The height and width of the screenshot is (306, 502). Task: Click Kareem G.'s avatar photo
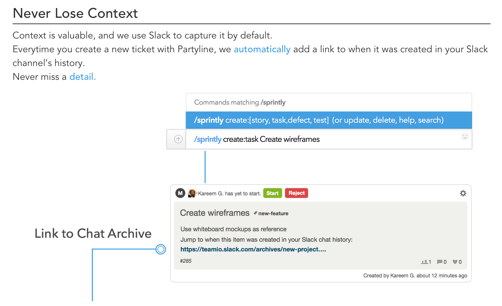(192, 193)
